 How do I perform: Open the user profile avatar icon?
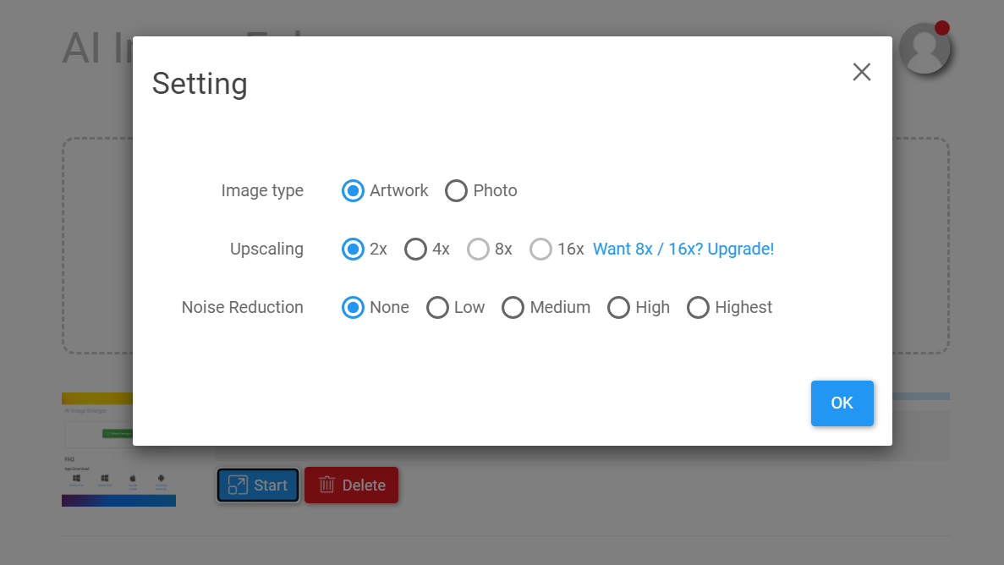924,48
